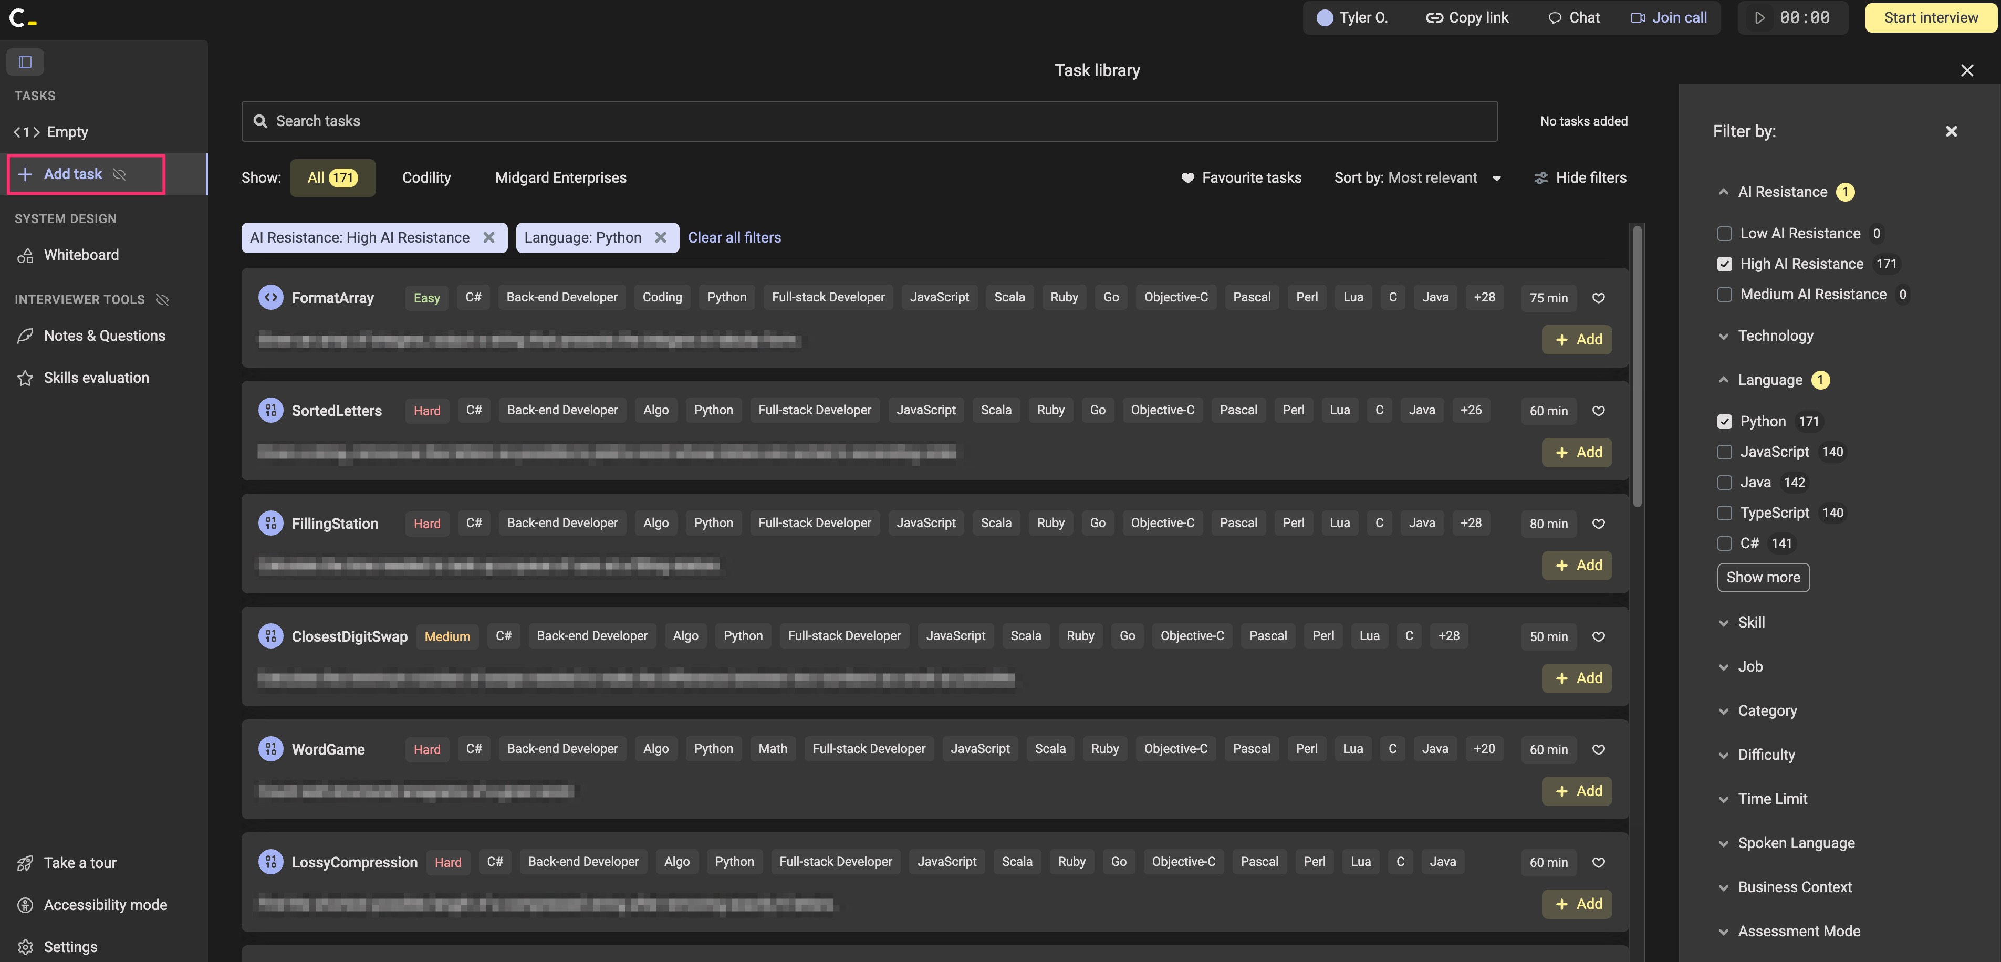Check Low AI Resistance filter
Viewport: 2001px width, 962px height.
[x=1724, y=234]
